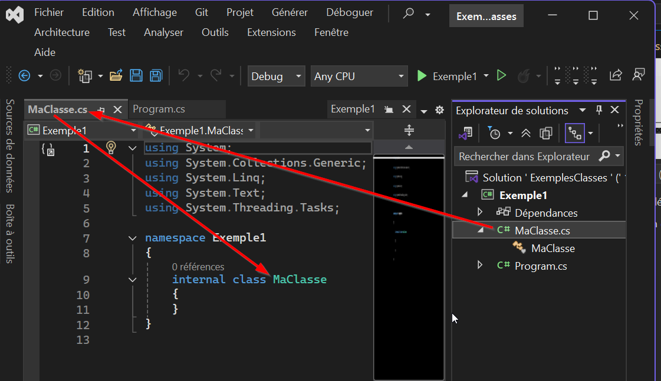Click the Share icon in toolbar
The width and height of the screenshot is (661, 381).
[616, 75]
